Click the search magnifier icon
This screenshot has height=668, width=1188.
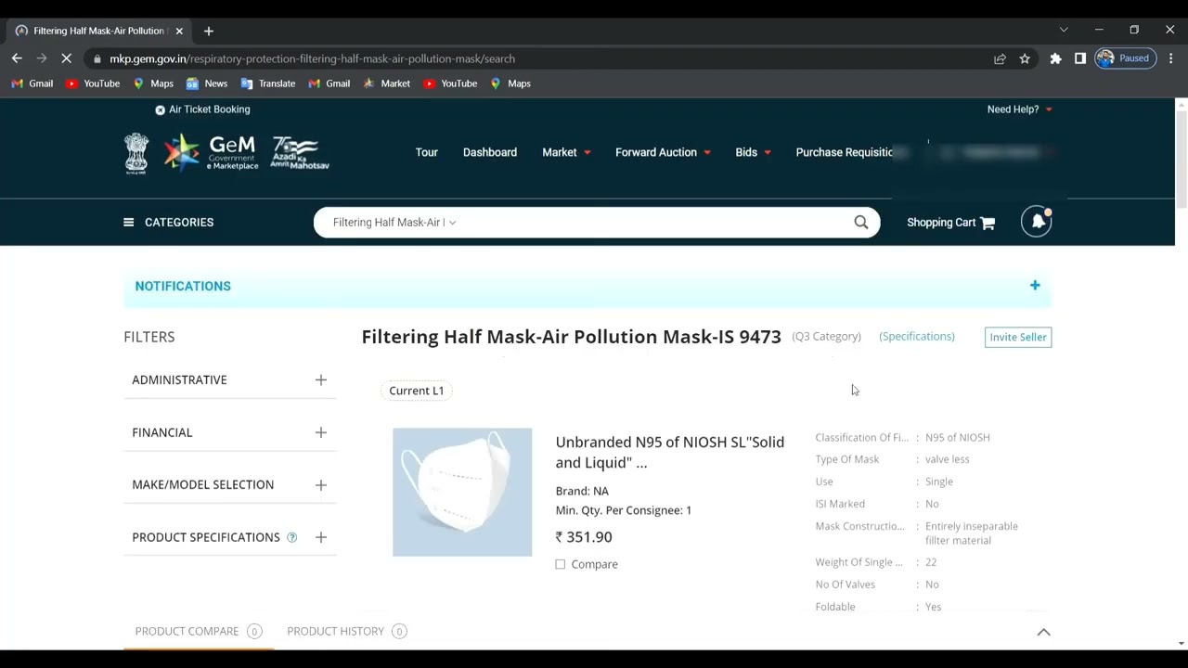861,222
